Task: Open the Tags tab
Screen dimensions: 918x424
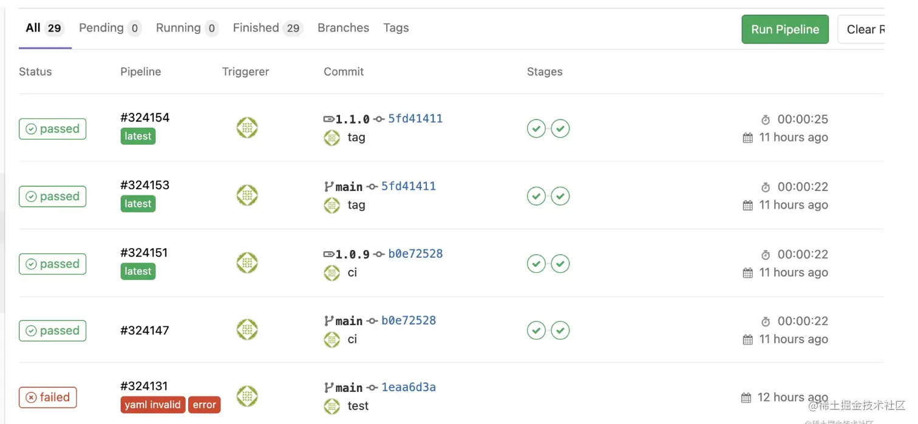Action: (x=396, y=28)
